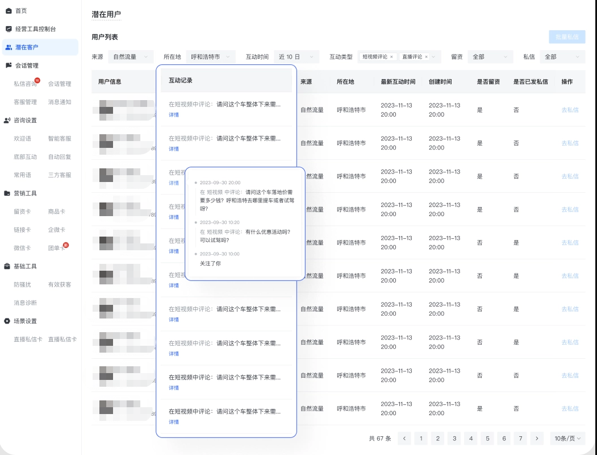Open the 来源 自然流量 dropdown
The image size is (597, 455).
click(131, 57)
